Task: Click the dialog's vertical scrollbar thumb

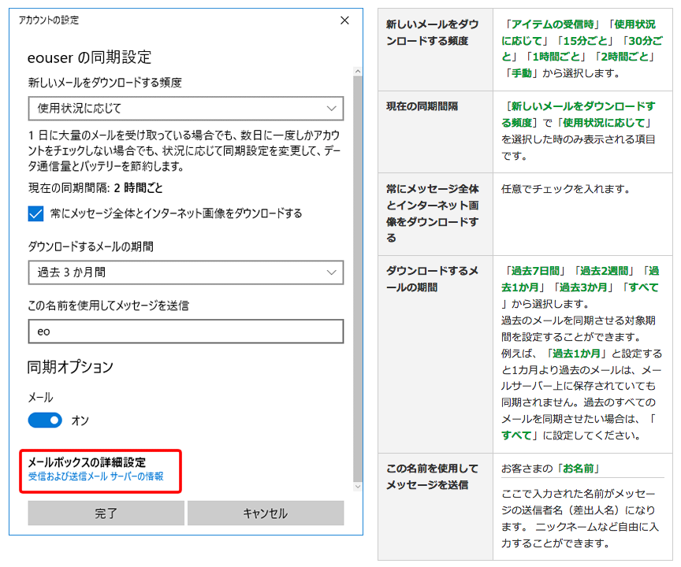Action: pos(358,276)
